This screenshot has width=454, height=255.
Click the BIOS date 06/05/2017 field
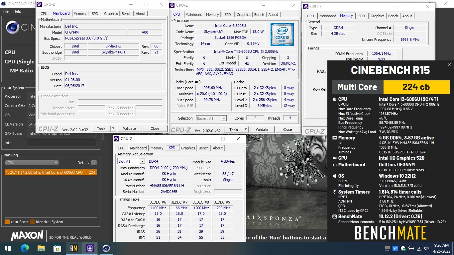[113, 86]
